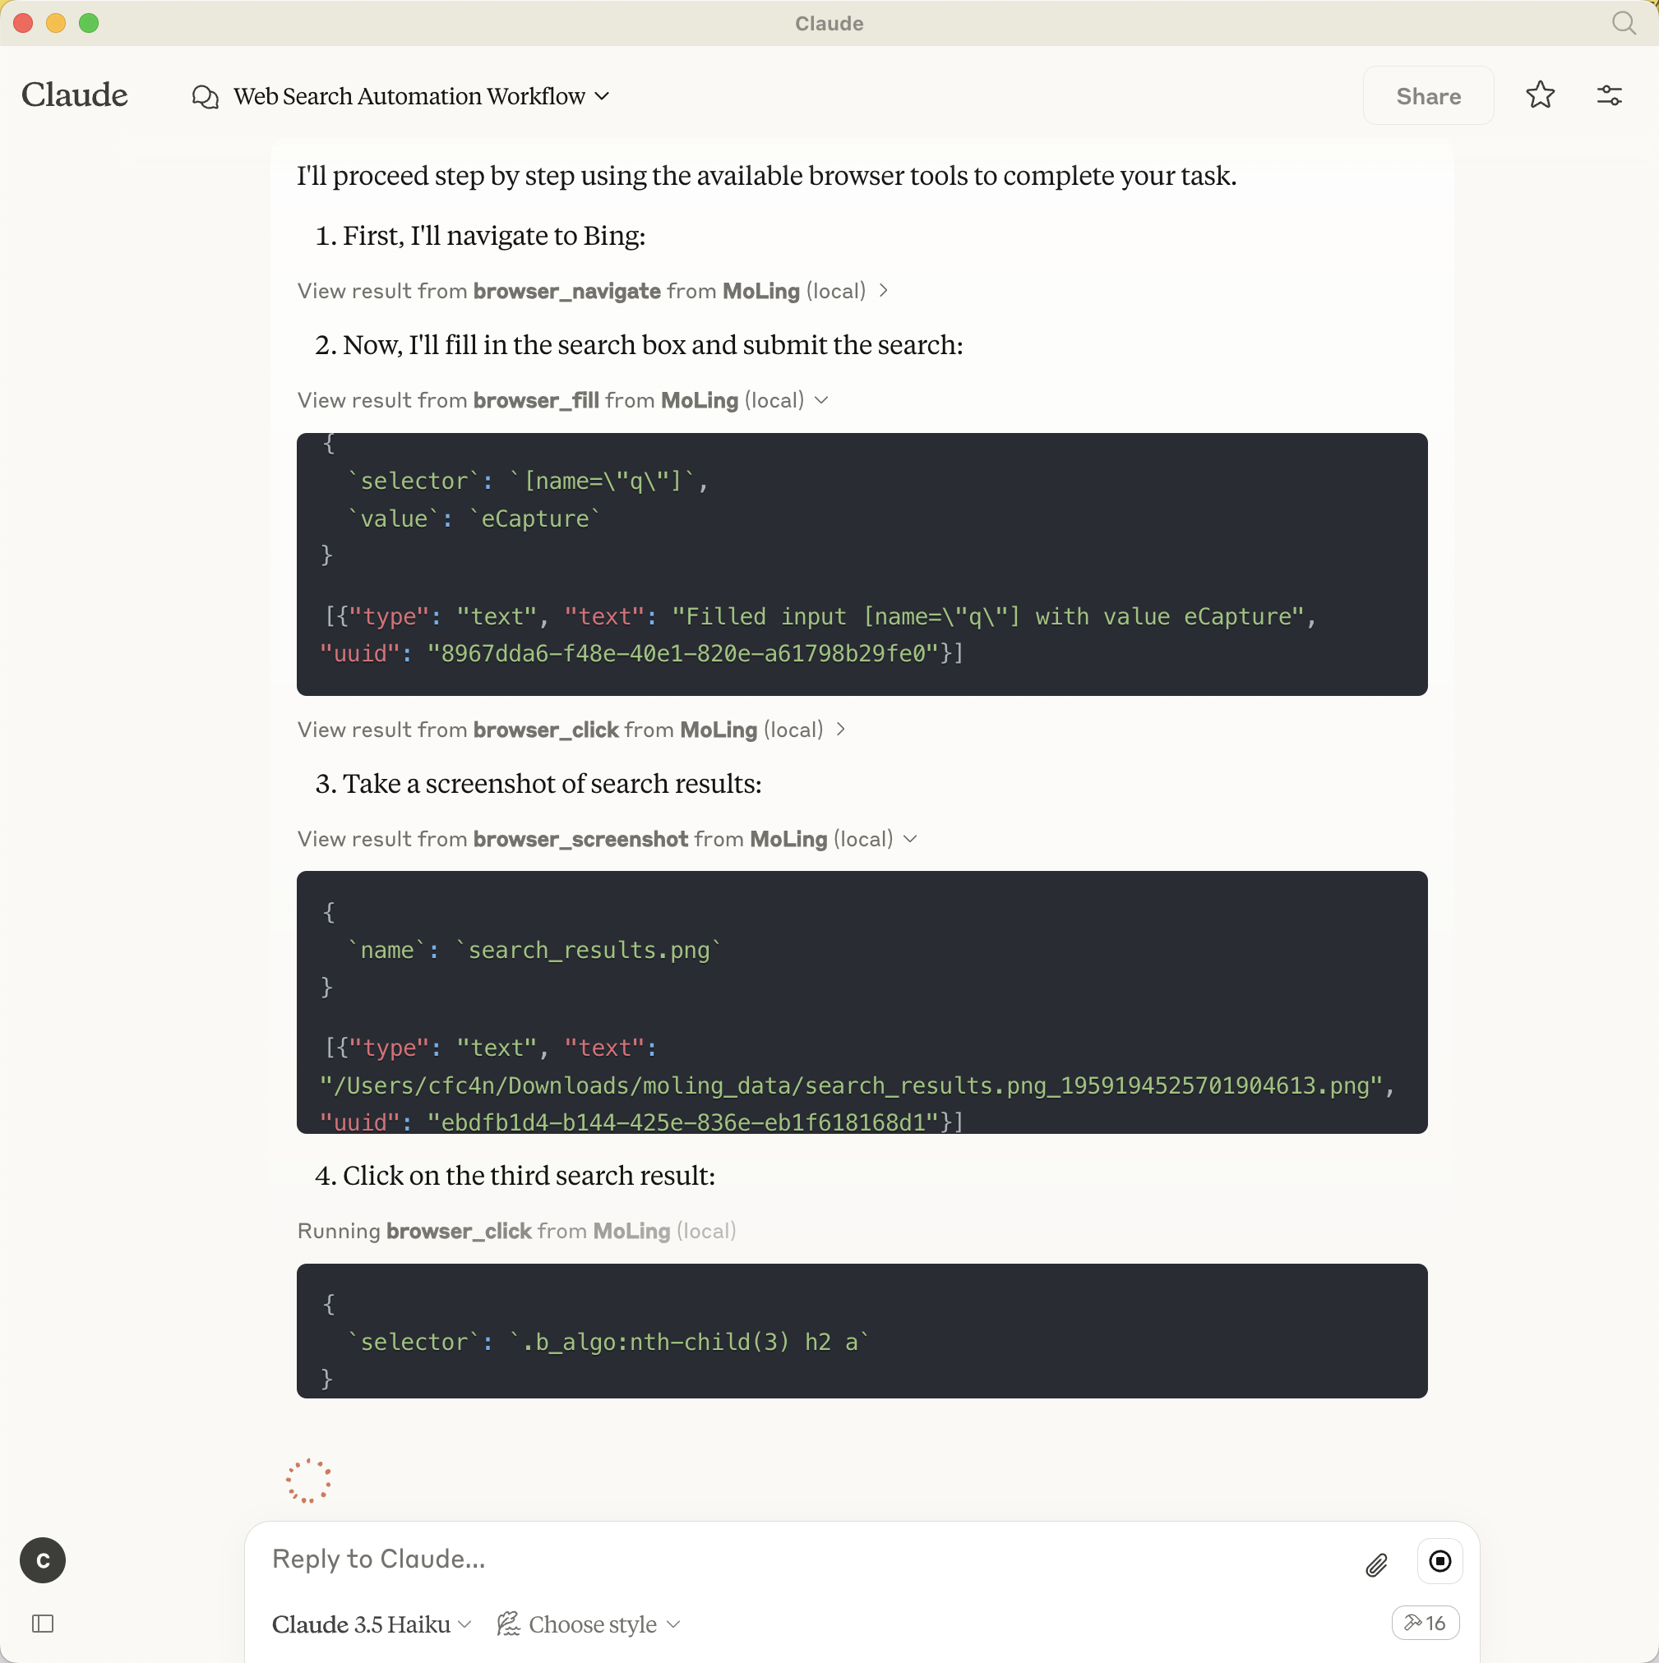
Task: Expand the first browser_click result
Action: point(571,730)
